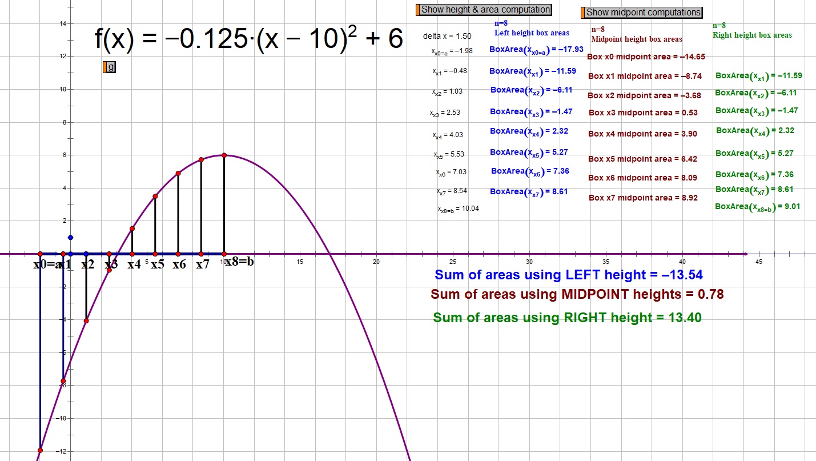Image resolution: width=816 pixels, height=461 pixels.
Task: Click the delta x = 1.50 text
Action: pyautogui.click(x=447, y=36)
